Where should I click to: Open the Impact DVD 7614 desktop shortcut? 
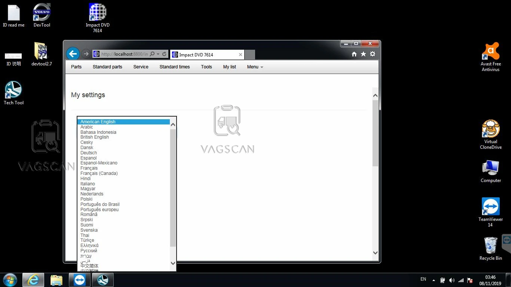[98, 18]
